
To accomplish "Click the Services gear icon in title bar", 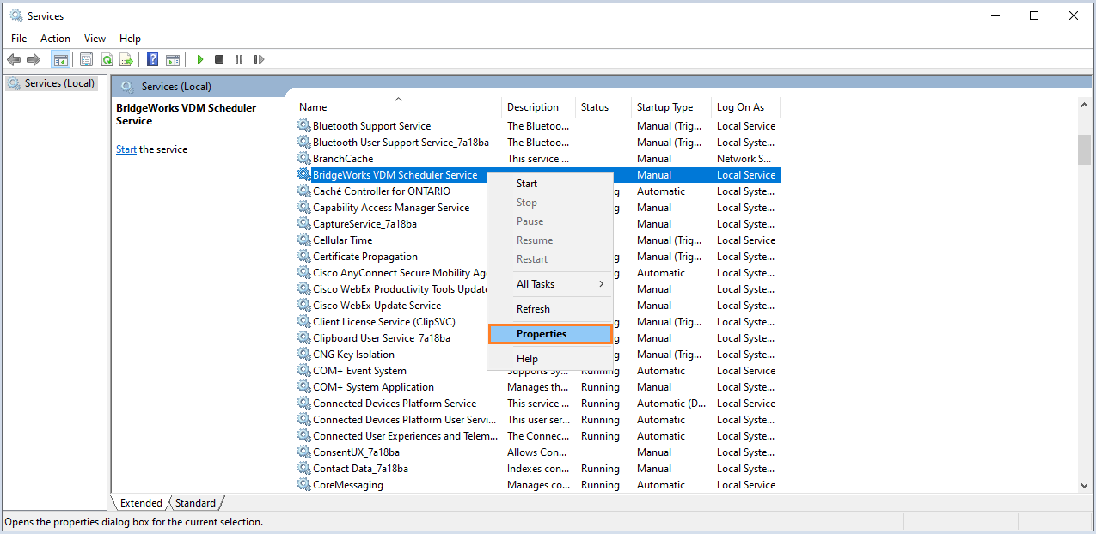I will click(x=15, y=15).
